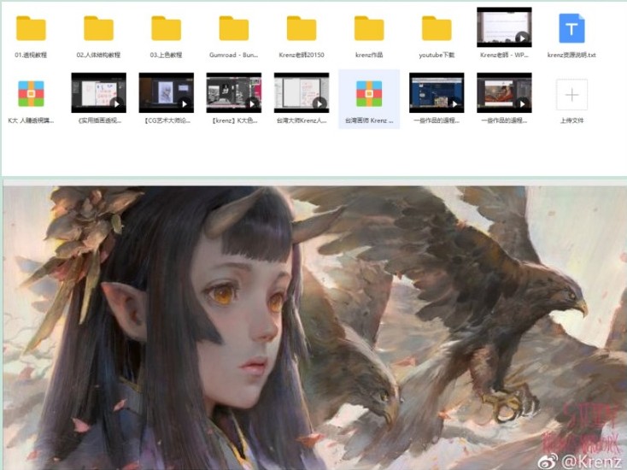Play the 一些作品的流程 video with dark blue thumbnail
627x470 pixels.
click(x=437, y=93)
